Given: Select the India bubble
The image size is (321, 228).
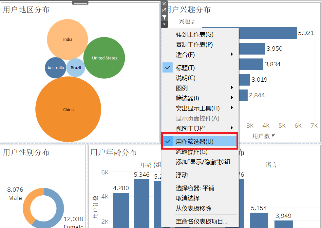Looking at the screenshot, I should pyautogui.click(x=67, y=40).
